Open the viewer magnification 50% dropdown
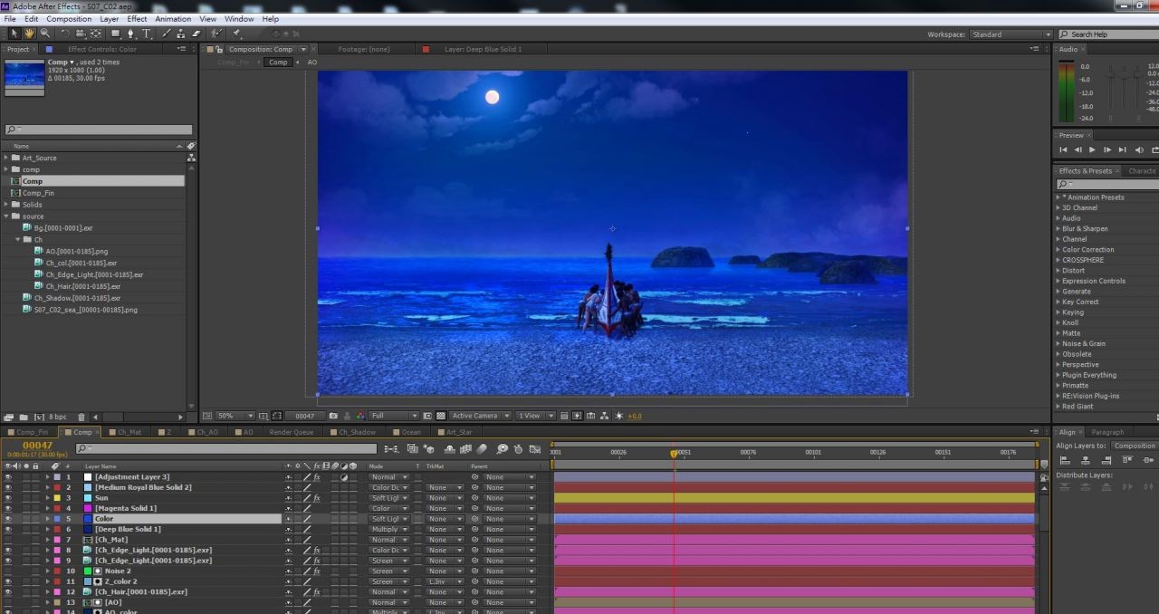1159x614 pixels. (x=228, y=416)
